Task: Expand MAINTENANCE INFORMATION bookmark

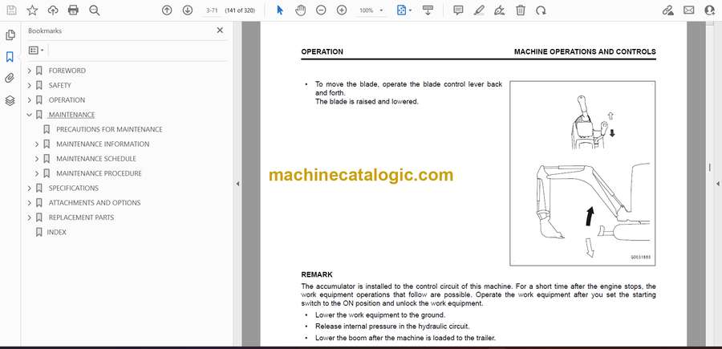Action: tap(37, 144)
